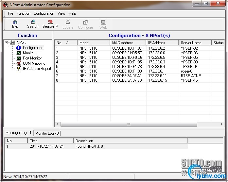
Task: Click the NPort root tree label
Action: tap(21, 42)
